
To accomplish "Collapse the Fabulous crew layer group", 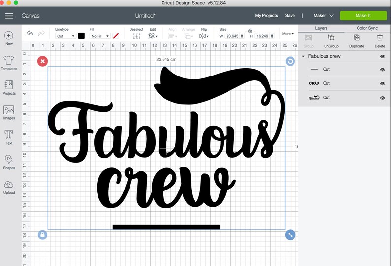I will [x=303, y=56].
